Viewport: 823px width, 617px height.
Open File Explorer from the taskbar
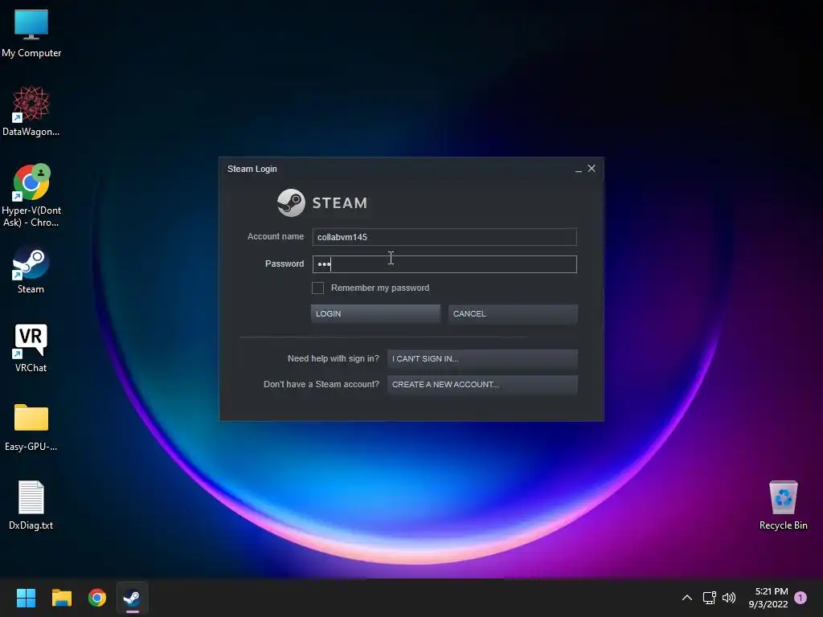click(x=61, y=598)
